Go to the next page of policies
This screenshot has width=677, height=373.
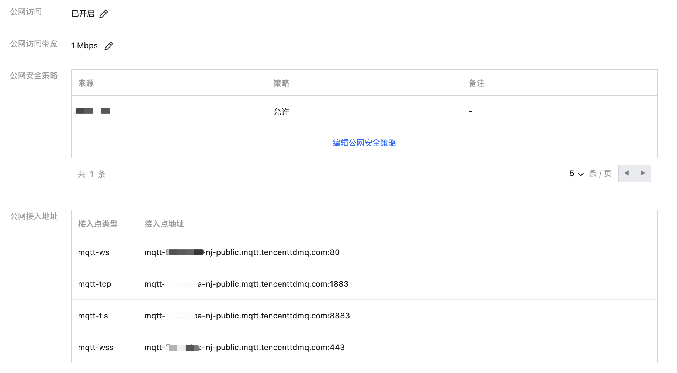[x=643, y=173]
